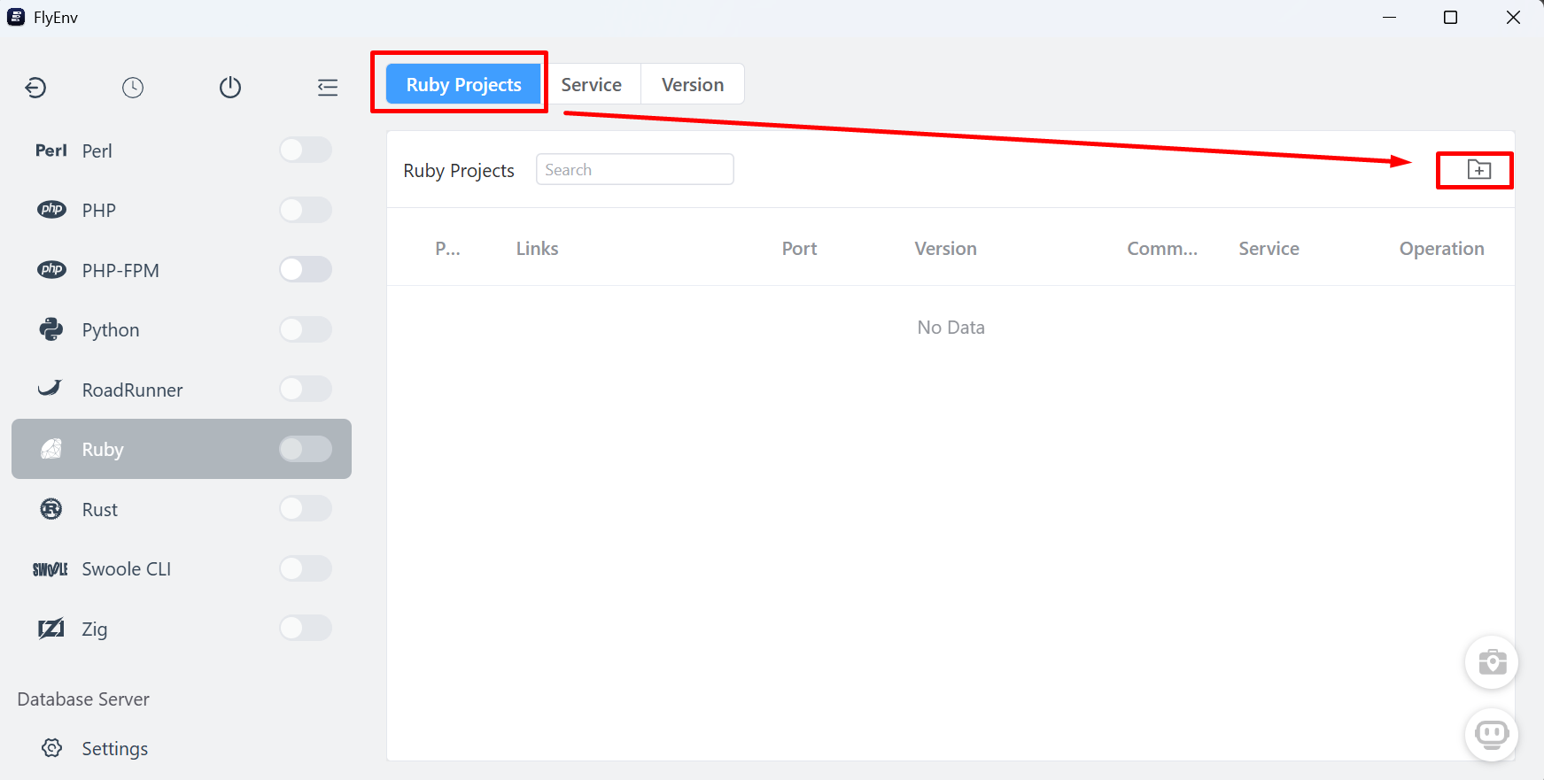
Task: Switch to the Service tab
Action: click(x=591, y=84)
